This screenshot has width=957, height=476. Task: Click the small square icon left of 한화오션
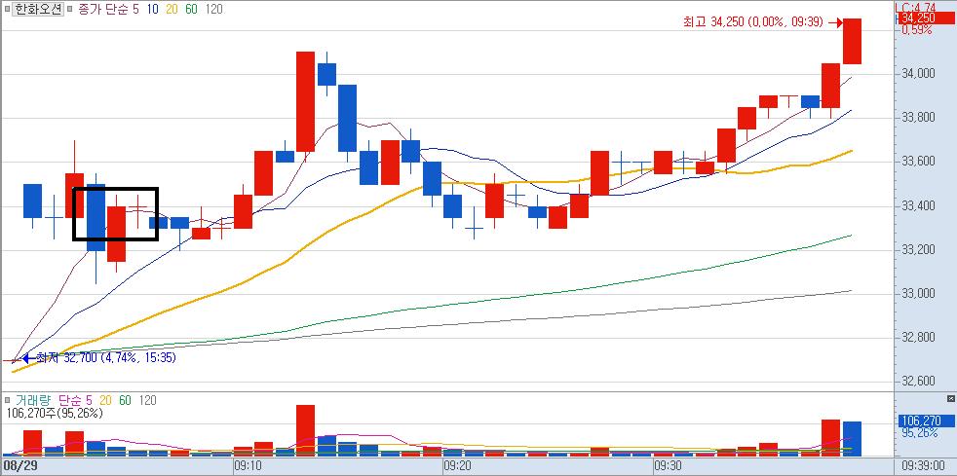point(7,10)
